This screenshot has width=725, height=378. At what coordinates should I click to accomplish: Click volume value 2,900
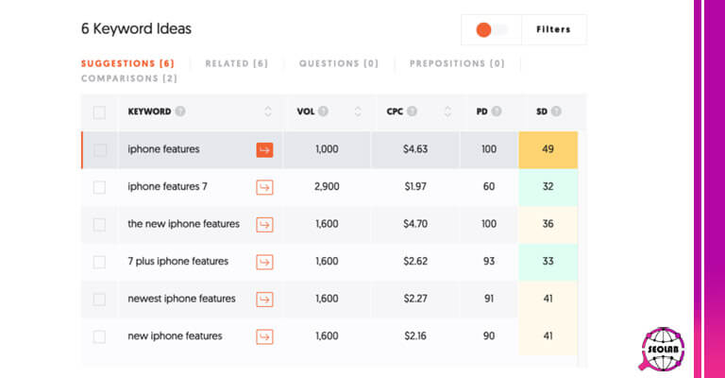[x=327, y=187]
